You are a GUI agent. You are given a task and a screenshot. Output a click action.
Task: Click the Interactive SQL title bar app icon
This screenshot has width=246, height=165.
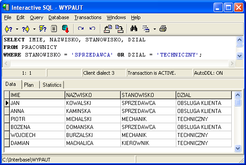click(x=6, y=8)
